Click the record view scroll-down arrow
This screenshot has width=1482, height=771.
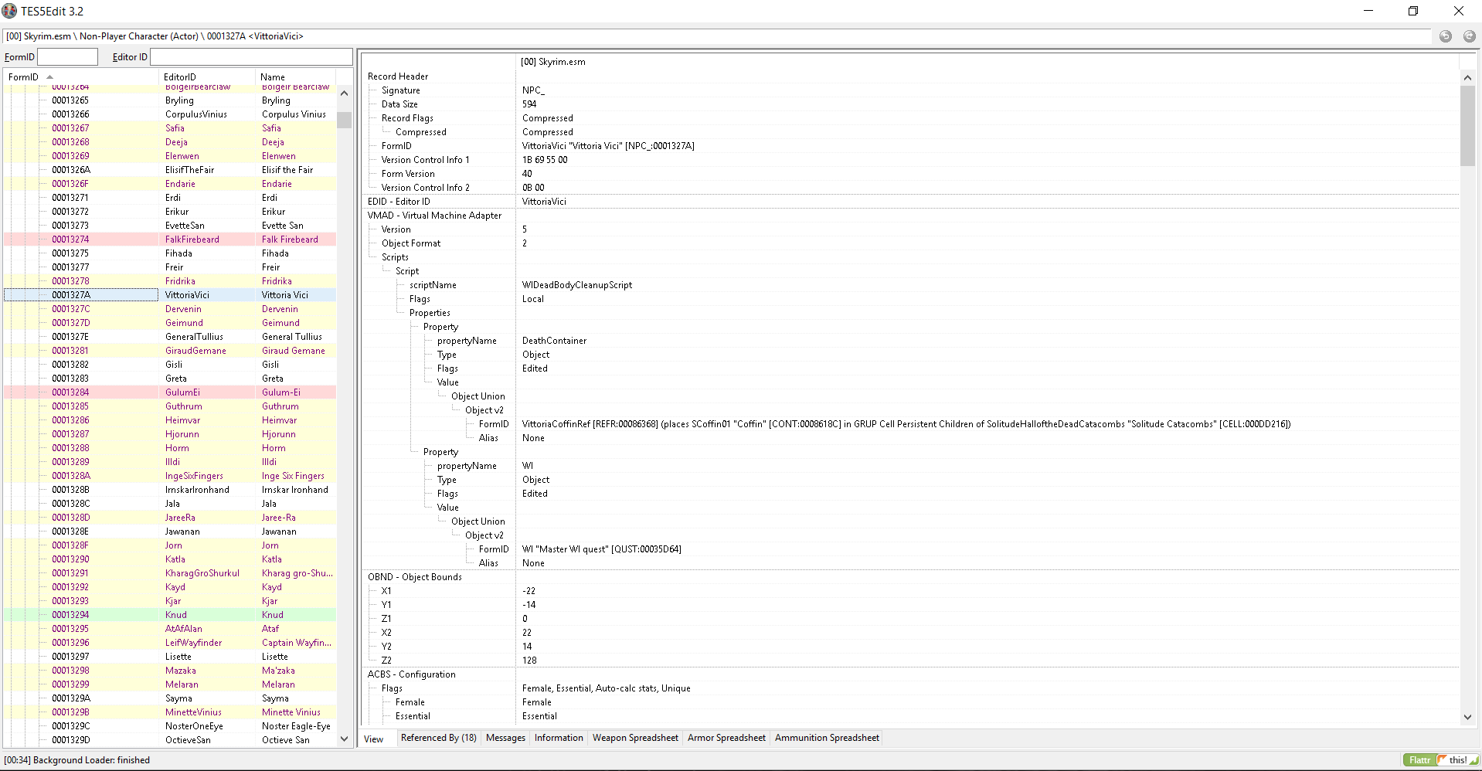tap(1467, 717)
